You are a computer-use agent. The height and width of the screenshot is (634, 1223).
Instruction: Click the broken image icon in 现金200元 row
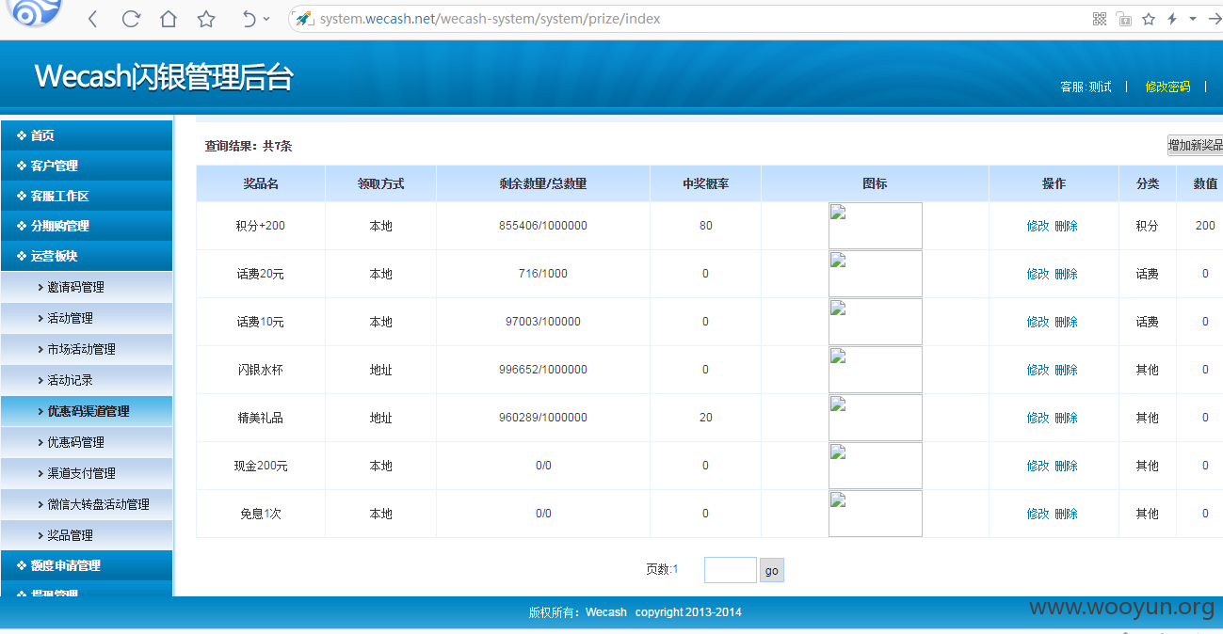coord(876,466)
